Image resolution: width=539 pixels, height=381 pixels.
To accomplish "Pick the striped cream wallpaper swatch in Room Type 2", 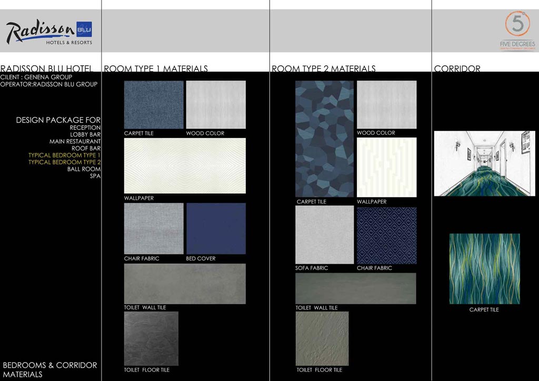I will tap(387, 167).
